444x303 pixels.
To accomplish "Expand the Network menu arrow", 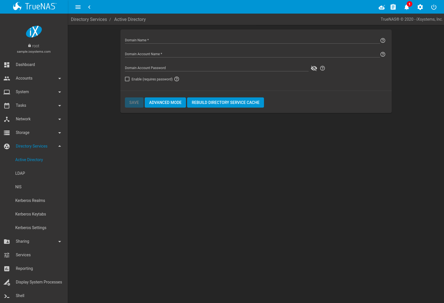I will click(60, 119).
